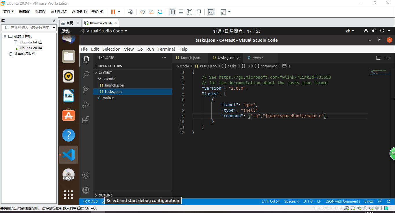This screenshot has height=213, width=395.
Task: Open VMware 虚拟机(M) menu
Action: [x=59, y=12]
